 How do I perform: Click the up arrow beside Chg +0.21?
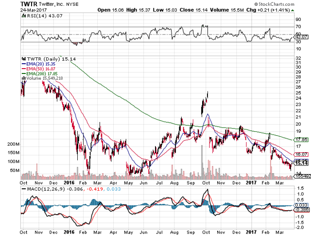[x=292, y=9]
